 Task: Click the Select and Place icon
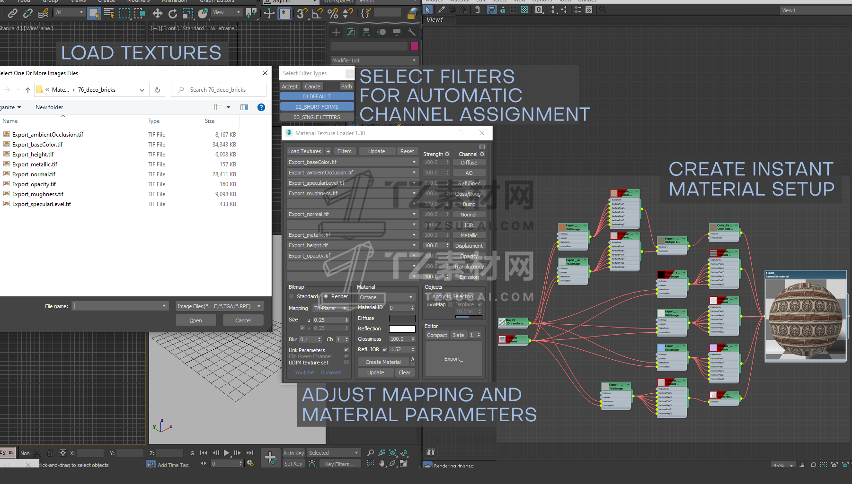click(x=203, y=13)
